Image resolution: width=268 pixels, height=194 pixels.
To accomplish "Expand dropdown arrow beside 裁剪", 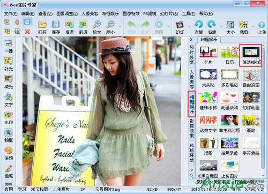I will click(253, 27).
